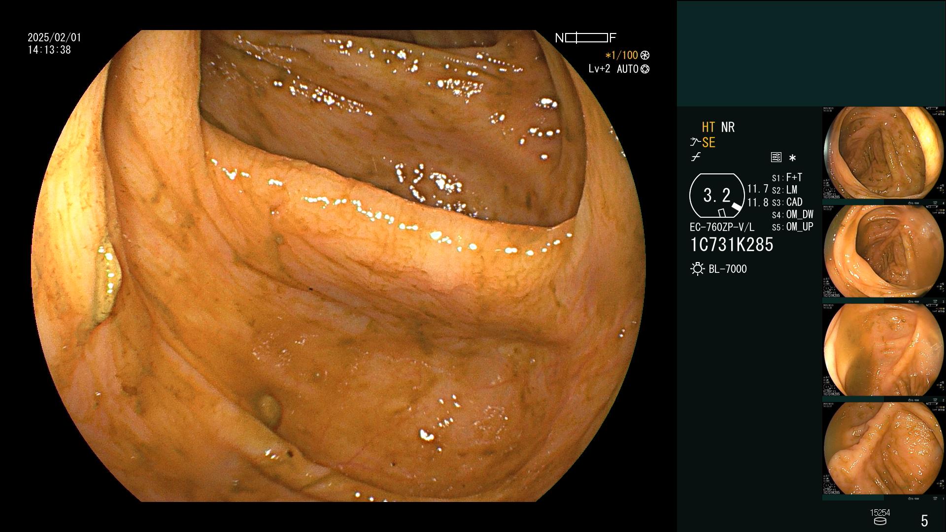Click the main endoscopic live image
The height and width of the screenshot is (532, 946).
tap(338, 266)
